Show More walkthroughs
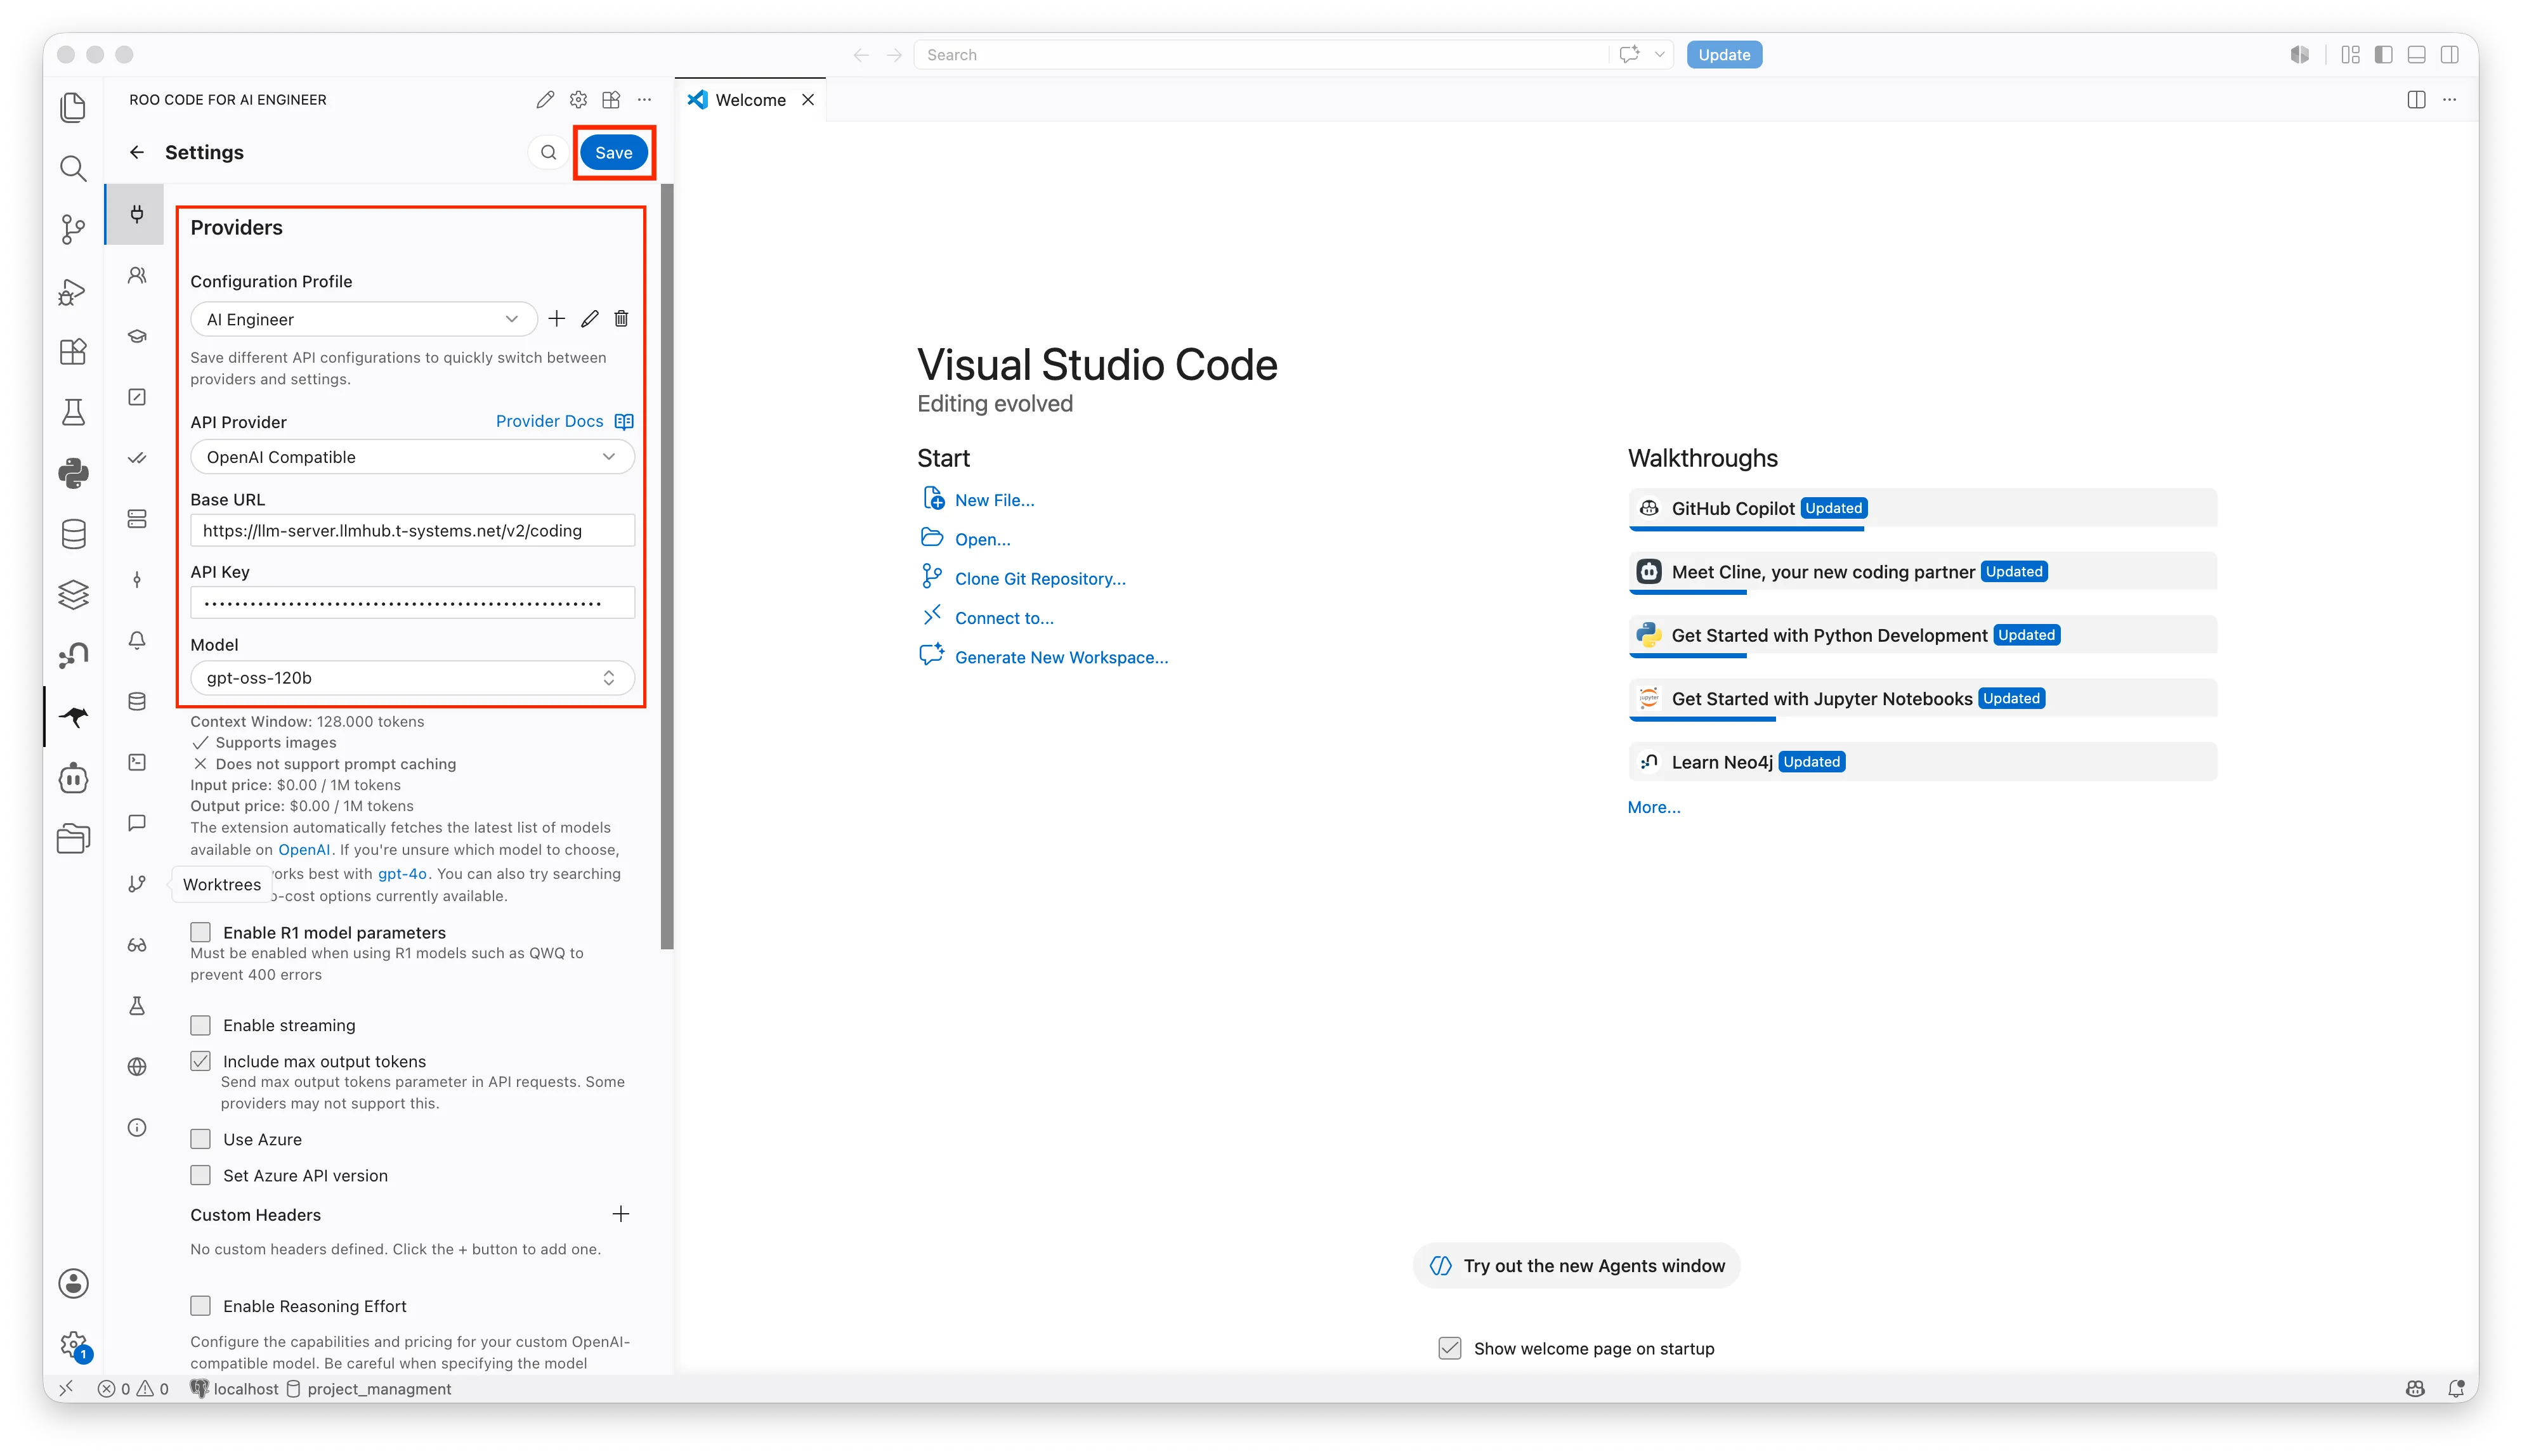This screenshot has width=2522, height=1456. tap(1654, 807)
